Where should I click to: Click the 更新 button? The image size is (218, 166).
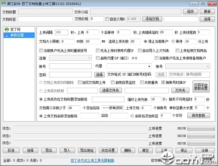pos(207,11)
